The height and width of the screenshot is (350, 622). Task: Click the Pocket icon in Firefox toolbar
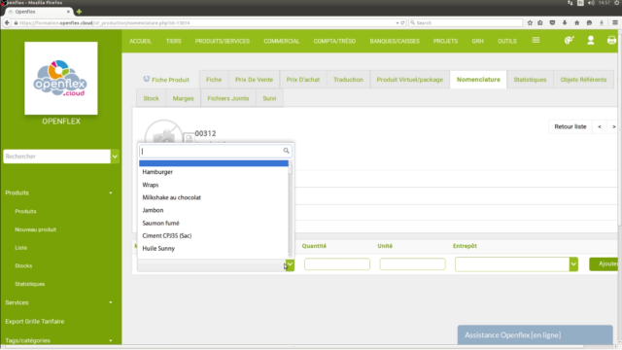click(552, 22)
